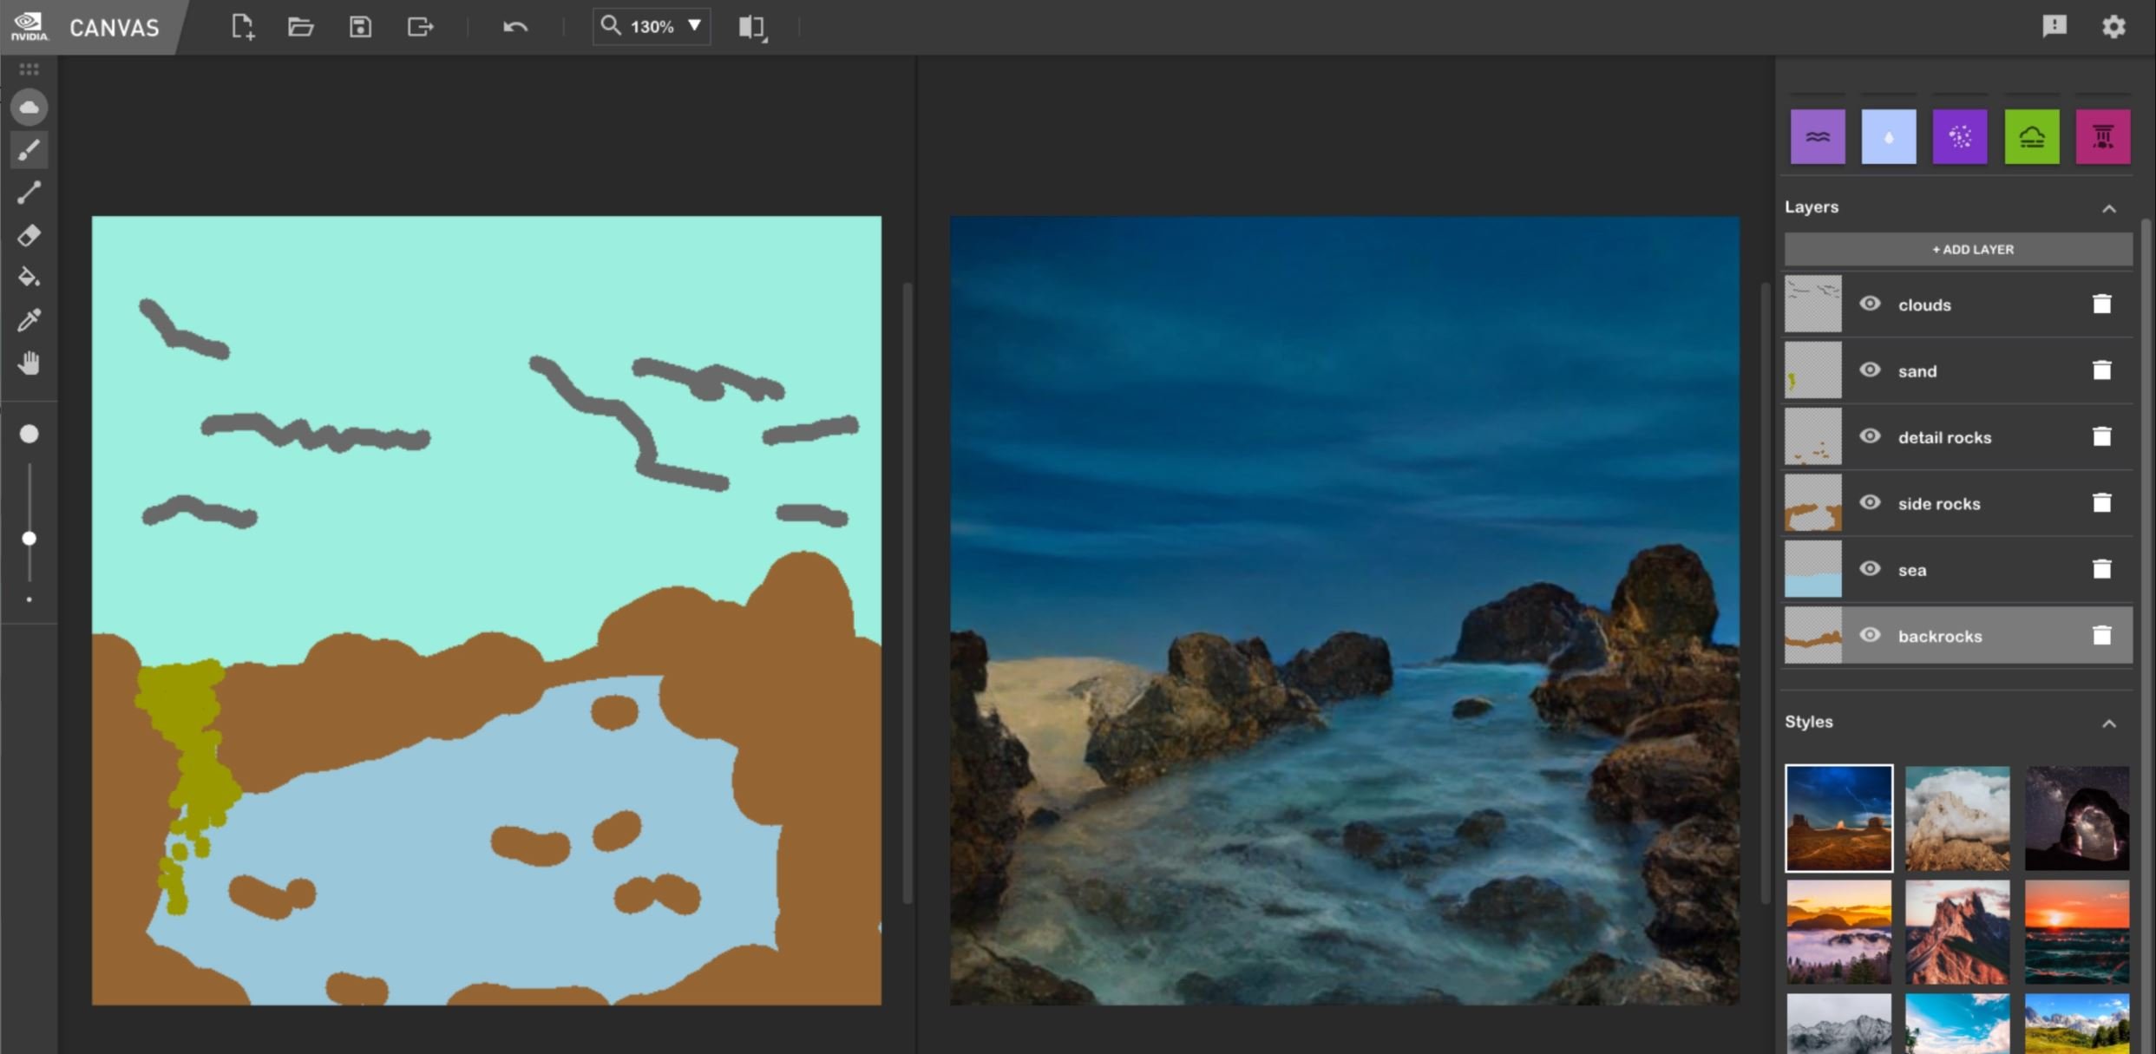Select the green fog material
Viewport: 2156px width, 1054px height.
tap(2033, 136)
